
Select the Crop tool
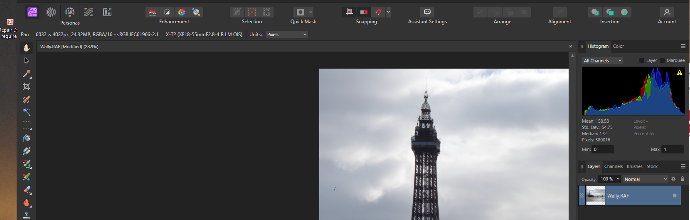(27, 87)
